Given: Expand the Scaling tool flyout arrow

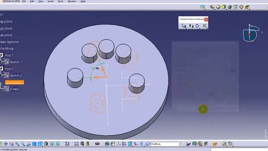Looking at the screenshot, I should click(x=207, y=28).
